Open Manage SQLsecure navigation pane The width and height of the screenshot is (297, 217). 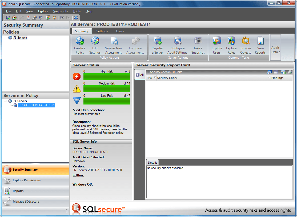point(36,202)
